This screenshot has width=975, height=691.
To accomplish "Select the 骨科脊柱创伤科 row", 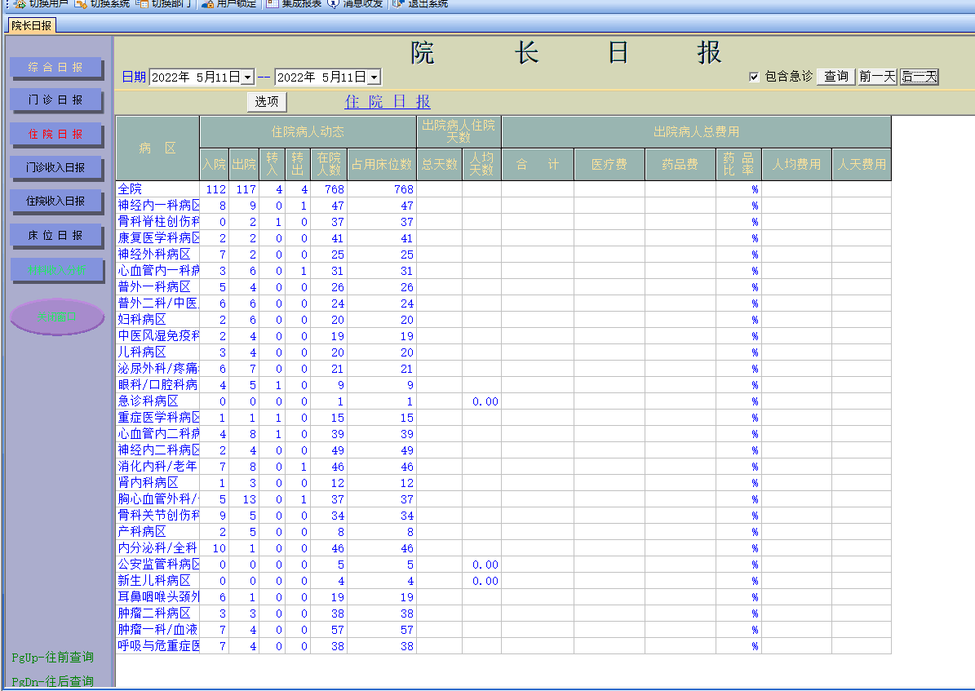I will [x=503, y=221].
